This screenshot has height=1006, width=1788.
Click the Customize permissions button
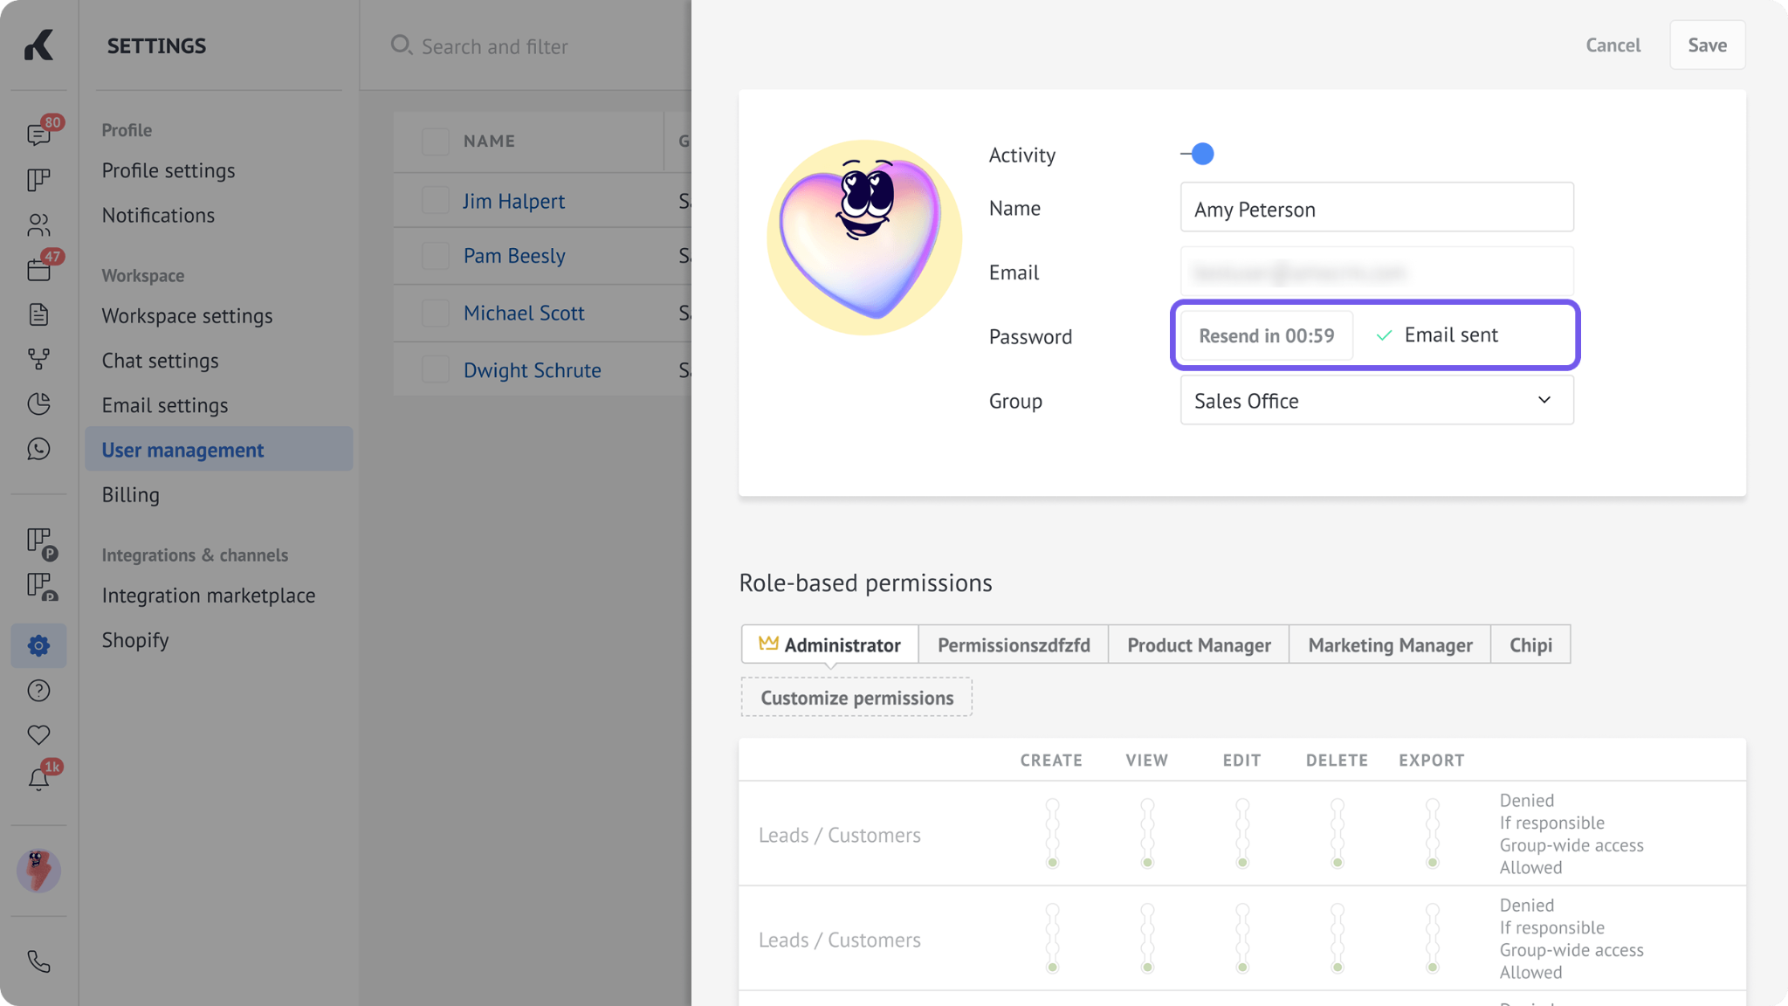[x=856, y=698]
